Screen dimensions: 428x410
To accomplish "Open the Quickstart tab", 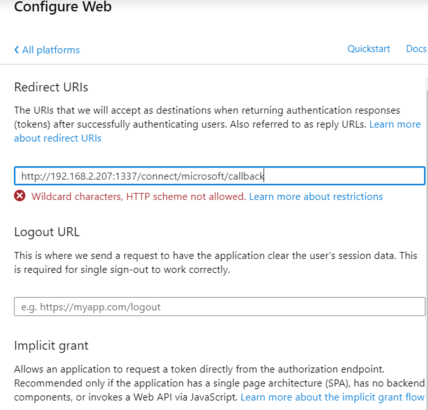I will [x=368, y=49].
